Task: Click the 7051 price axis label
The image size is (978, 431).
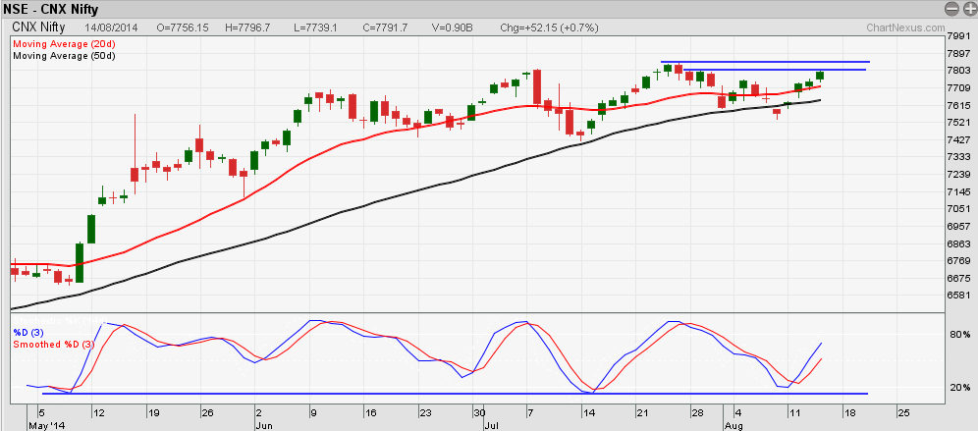Action: (x=958, y=209)
